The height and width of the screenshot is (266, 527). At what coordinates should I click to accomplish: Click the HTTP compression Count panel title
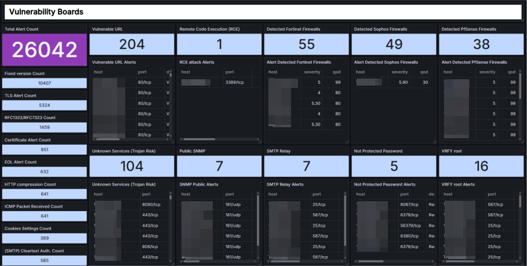(30, 184)
